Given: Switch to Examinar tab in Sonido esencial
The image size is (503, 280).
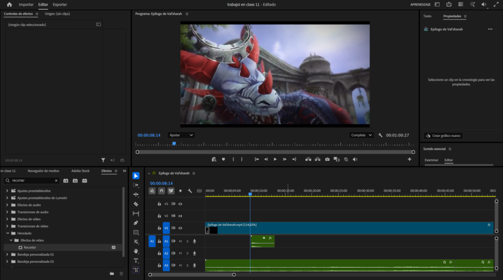Looking at the screenshot, I should click(x=431, y=160).
